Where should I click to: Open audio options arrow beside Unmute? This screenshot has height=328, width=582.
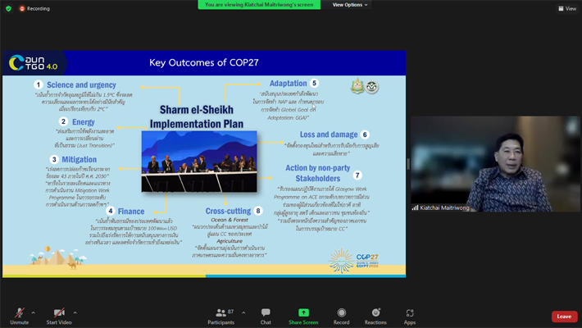click(x=34, y=312)
